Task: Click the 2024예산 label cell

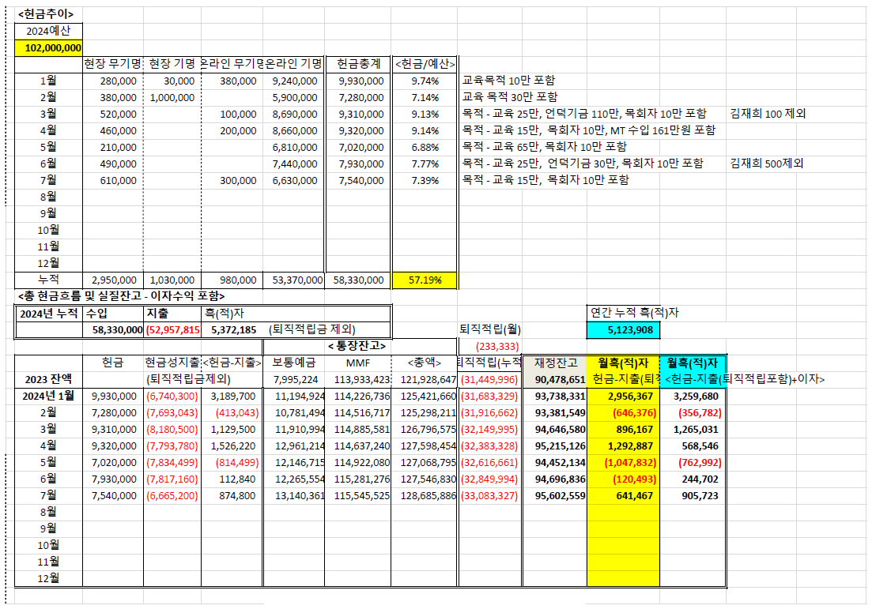Action: [48, 31]
